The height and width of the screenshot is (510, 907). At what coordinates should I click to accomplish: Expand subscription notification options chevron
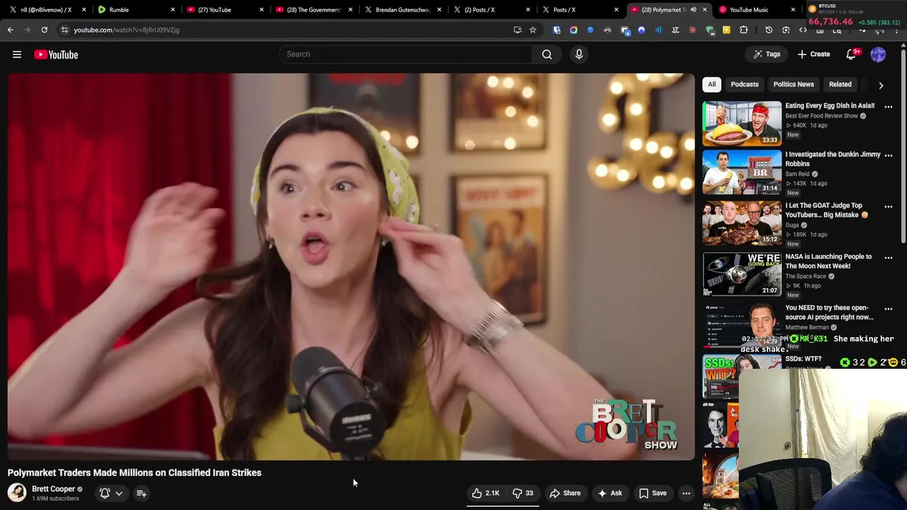[x=119, y=493]
